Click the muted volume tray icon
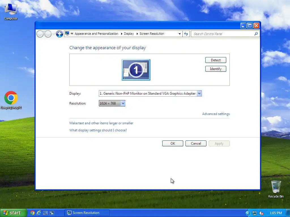Screen dimensions: 290x217 (261, 213)
